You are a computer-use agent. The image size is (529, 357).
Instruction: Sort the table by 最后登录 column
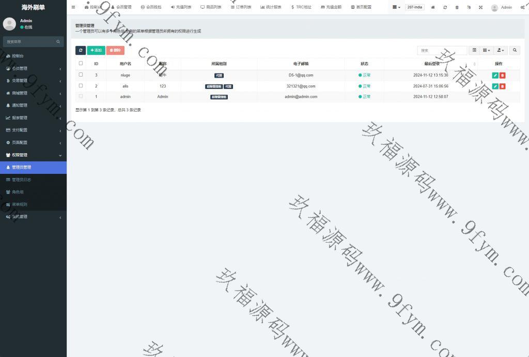[x=432, y=64]
